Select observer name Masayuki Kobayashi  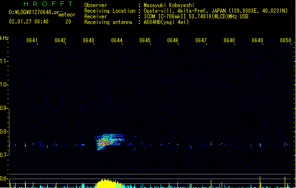pyautogui.click(x=169, y=5)
